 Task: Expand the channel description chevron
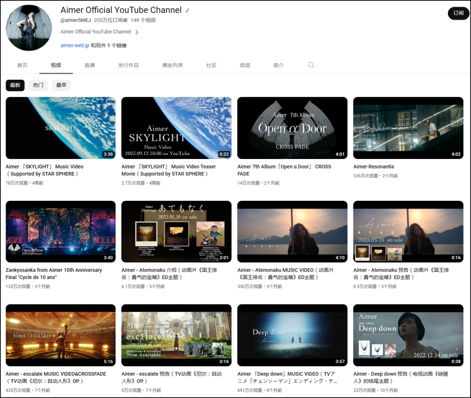coord(137,32)
